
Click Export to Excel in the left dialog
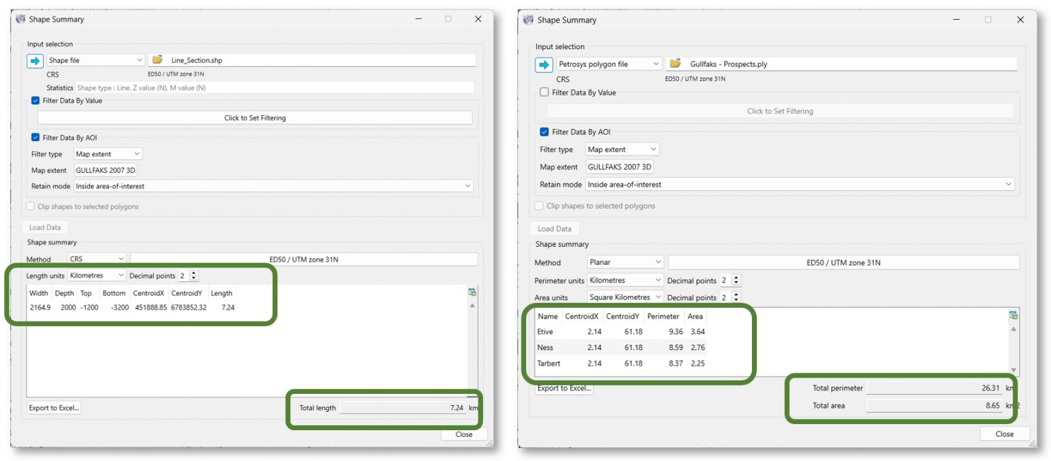click(x=53, y=407)
